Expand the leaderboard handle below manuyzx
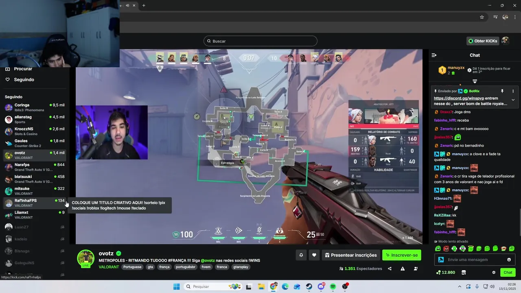The height and width of the screenshot is (293, 521). click(475, 81)
